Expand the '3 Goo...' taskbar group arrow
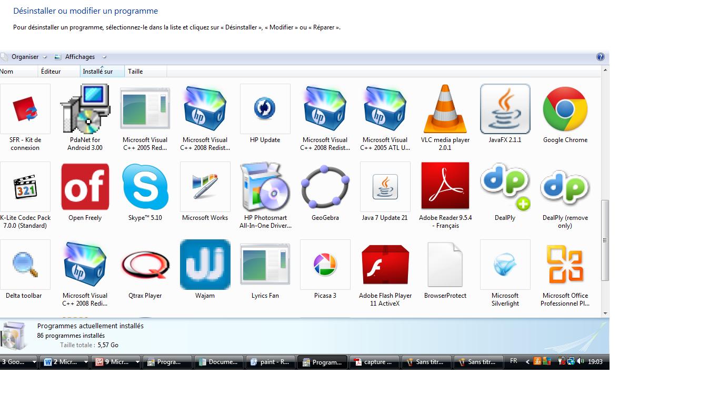The width and height of the screenshot is (719, 404). coord(34,362)
